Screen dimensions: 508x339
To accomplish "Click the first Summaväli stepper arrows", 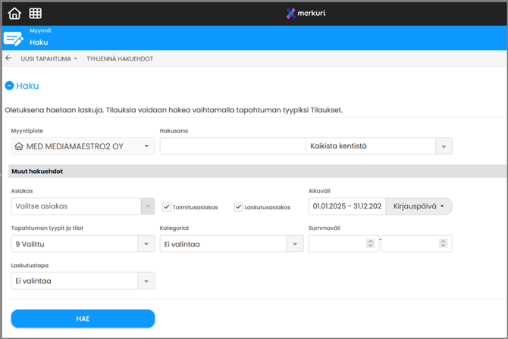I will click(x=370, y=243).
